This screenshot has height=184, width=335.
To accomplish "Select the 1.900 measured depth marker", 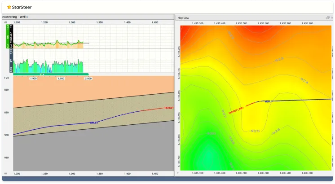I will [33, 79].
